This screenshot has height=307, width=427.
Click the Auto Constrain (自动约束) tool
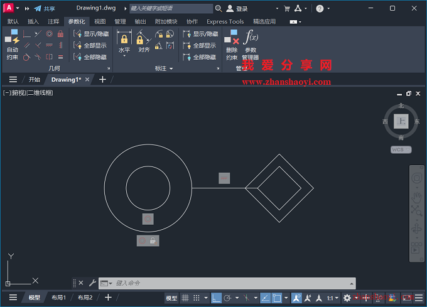pyautogui.click(x=13, y=45)
